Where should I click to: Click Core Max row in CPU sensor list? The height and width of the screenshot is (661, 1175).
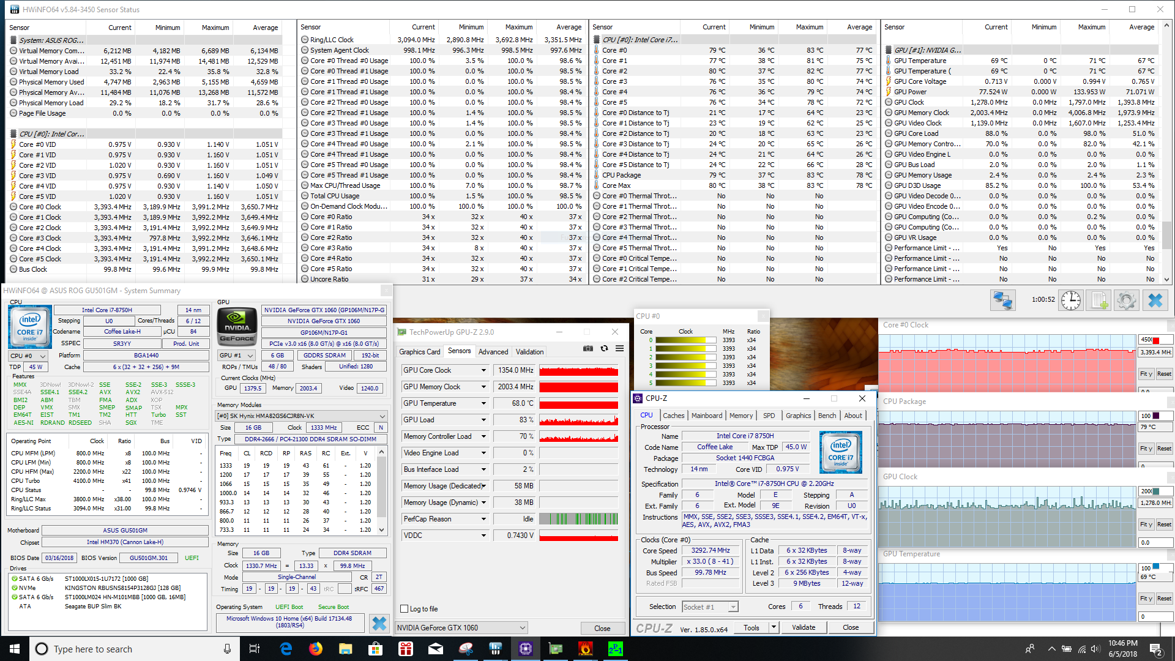click(x=734, y=185)
